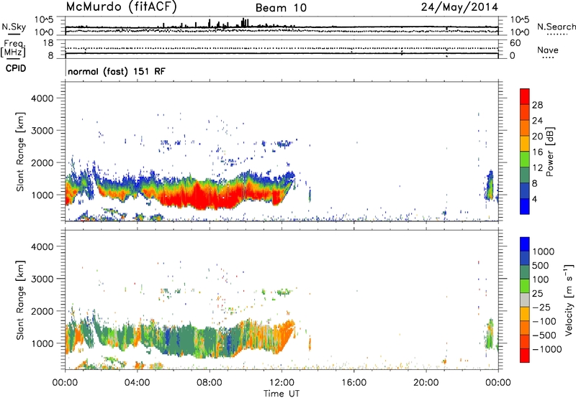Click the 16:00 time axis tick label
576x398 pixels.
(x=354, y=383)
